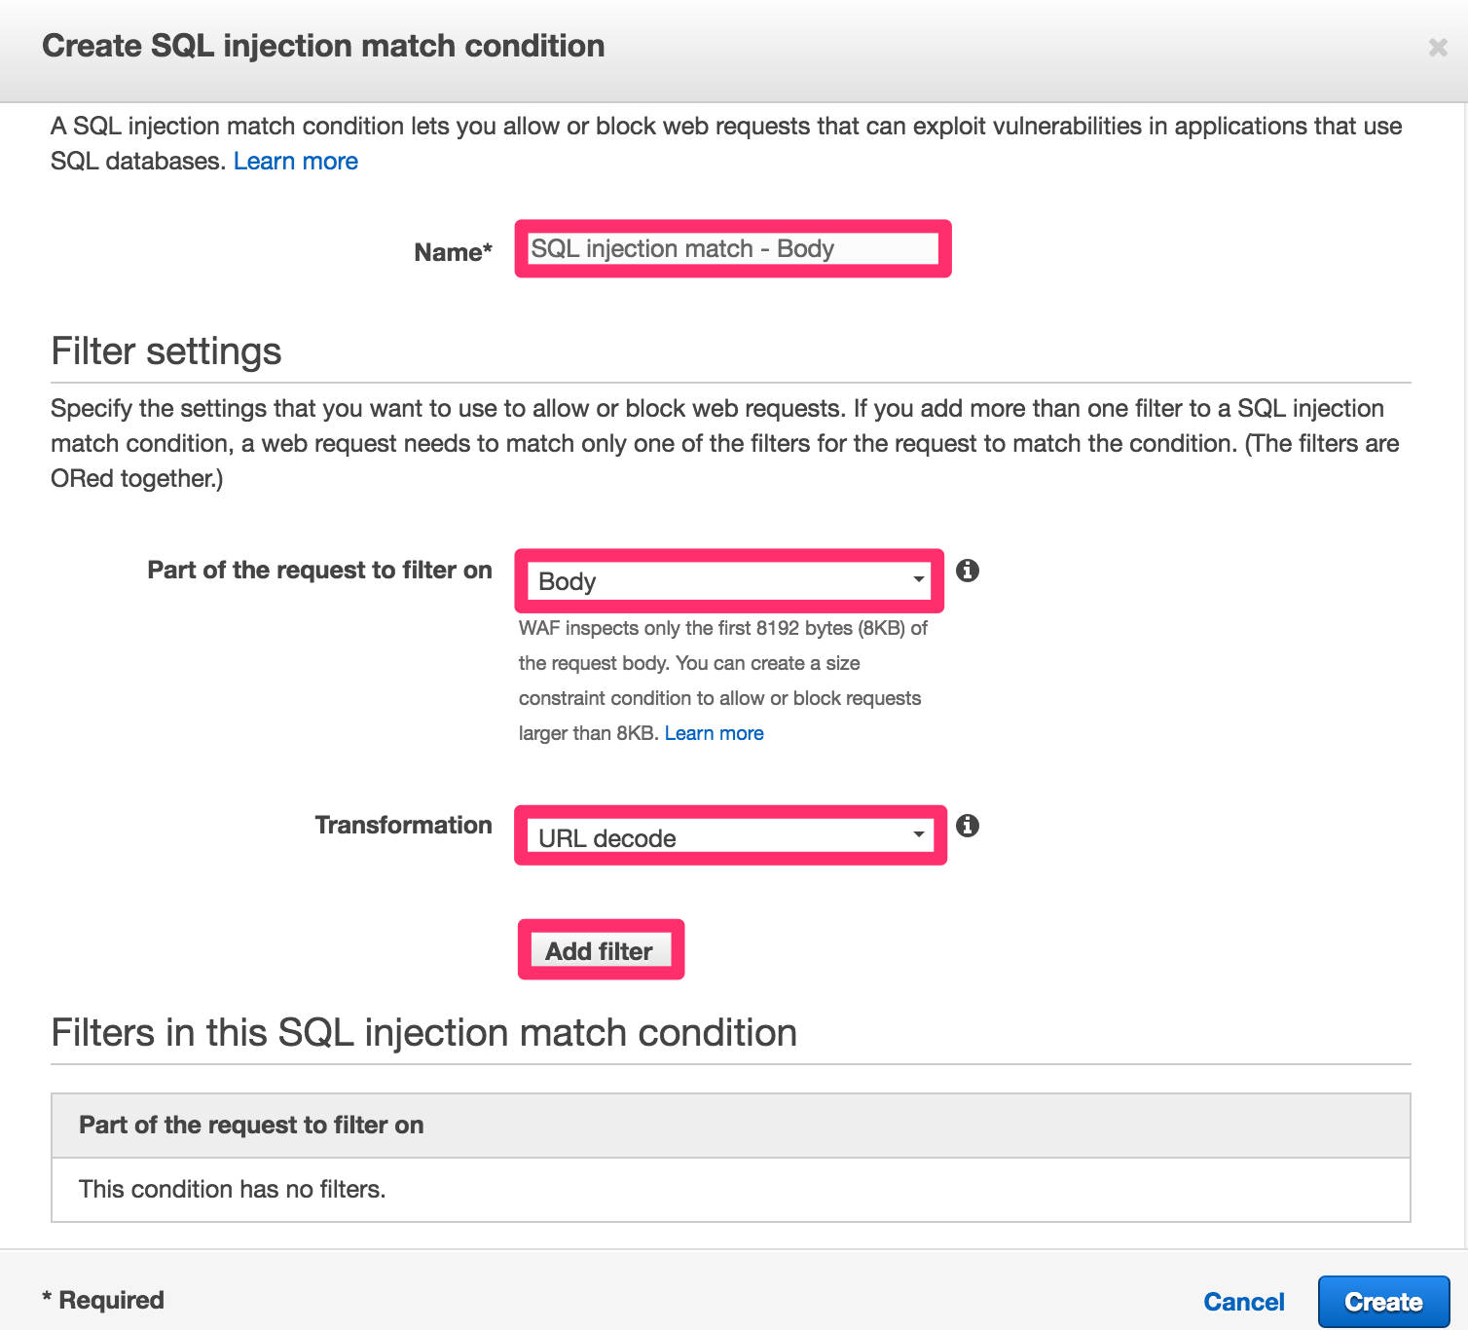
Task: Click the dialog title text
Action: [x=323, y=46]
